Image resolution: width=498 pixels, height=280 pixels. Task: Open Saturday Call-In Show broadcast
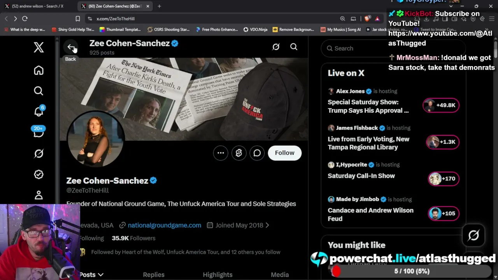tap(361, 176)
